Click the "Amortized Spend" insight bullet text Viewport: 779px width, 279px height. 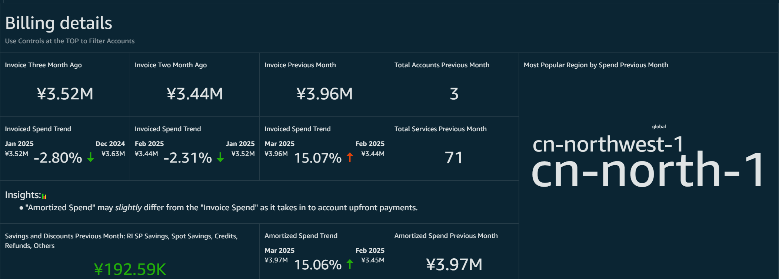[222, 208]
